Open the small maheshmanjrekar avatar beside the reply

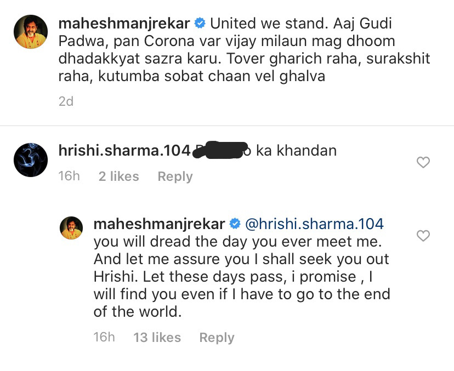pyautogui.click(x=71, y=228)
